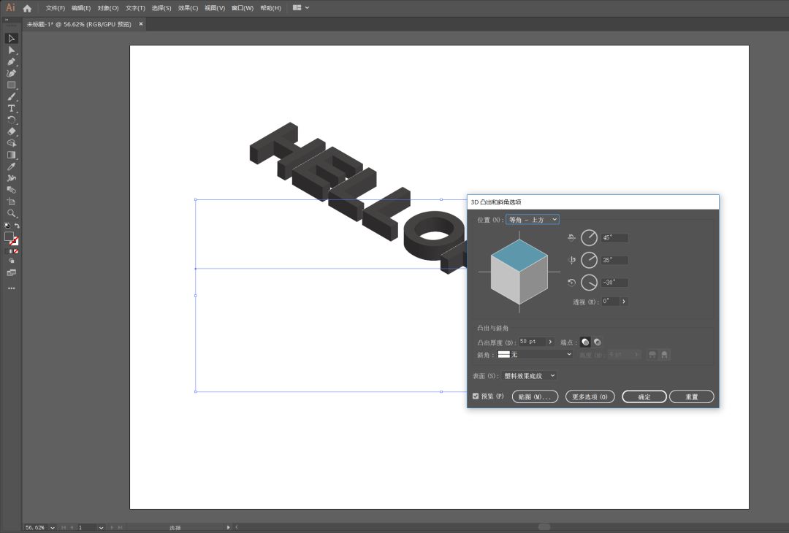Choose the Eraser tool
Viewport: 789px width, 533px height.
pyautogui.click(x=11, y=131)
